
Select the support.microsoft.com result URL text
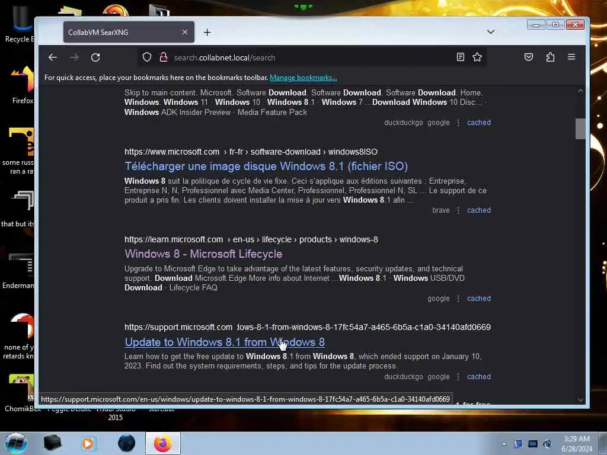pyautogui.click(x=308, y=327)
